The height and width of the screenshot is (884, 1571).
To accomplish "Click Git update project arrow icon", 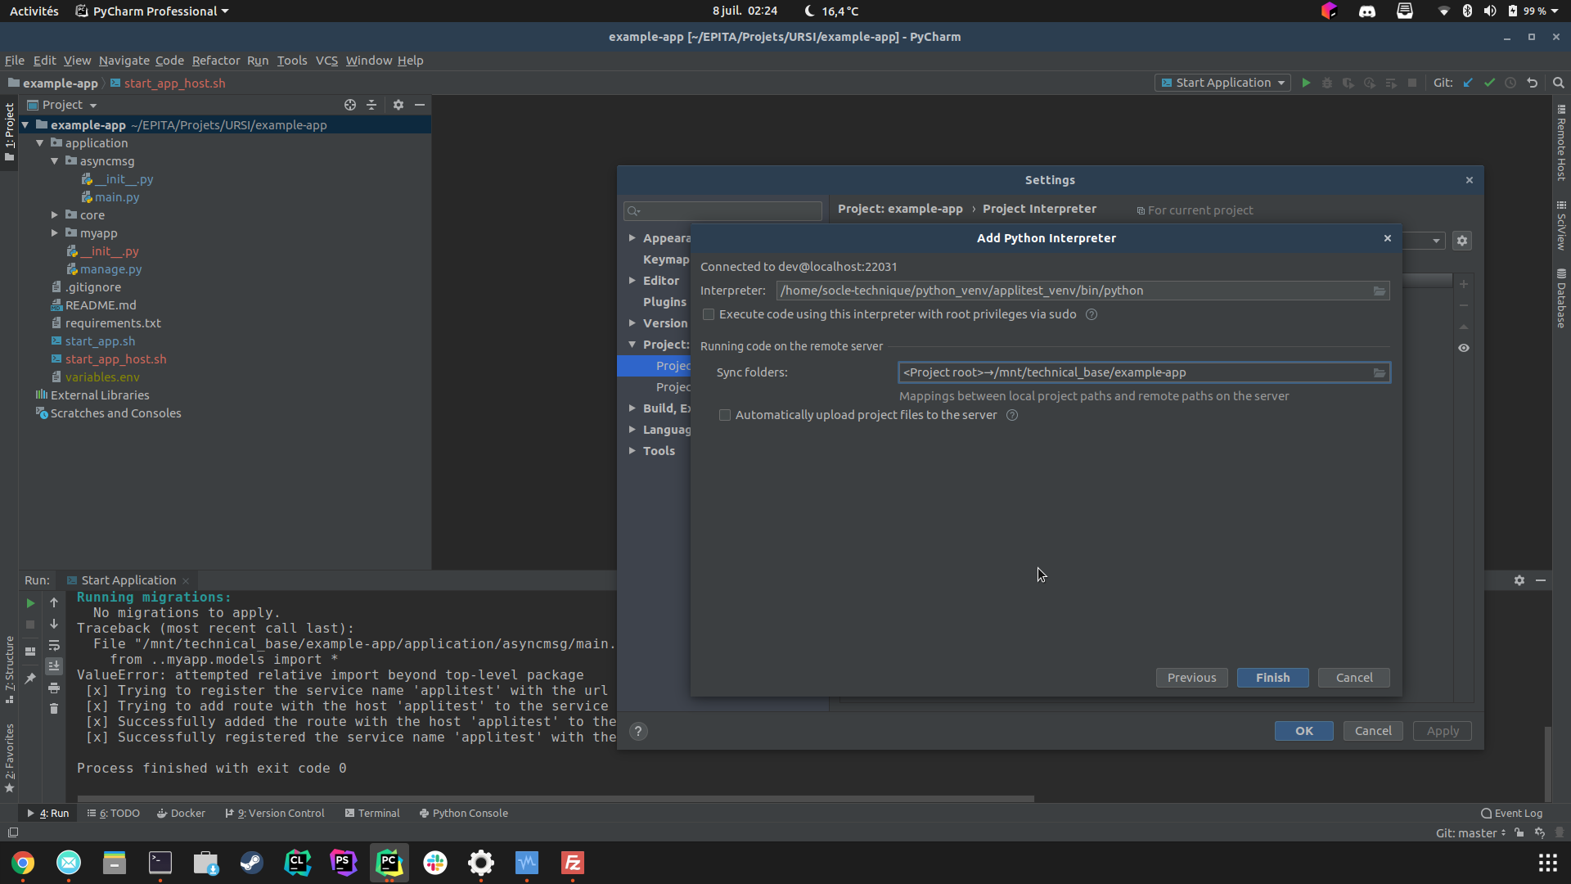I will (x=1468, y=83).
